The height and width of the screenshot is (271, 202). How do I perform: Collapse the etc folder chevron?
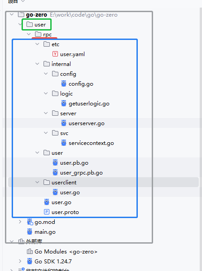tap(37, 44)
